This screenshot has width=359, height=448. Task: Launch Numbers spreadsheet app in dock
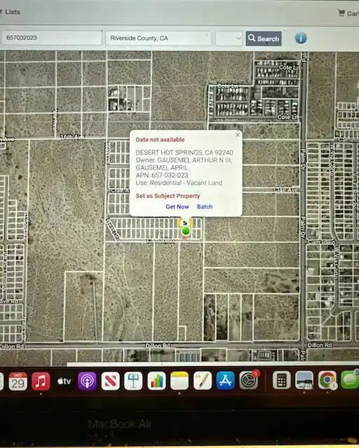point(156,381)
